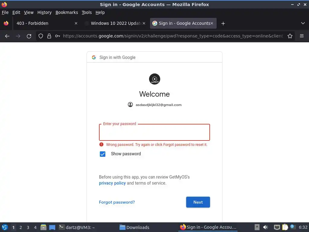The image size is (309, 232).
Task: Click the removable media eject tray icon
Action: (257, 227)
